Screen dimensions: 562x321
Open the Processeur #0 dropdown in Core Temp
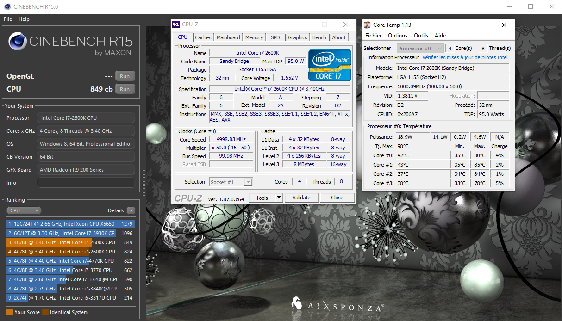click(x=420, y=49)
